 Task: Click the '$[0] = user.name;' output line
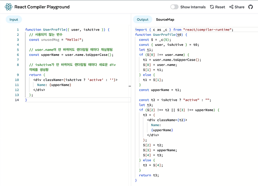point(160,65)
